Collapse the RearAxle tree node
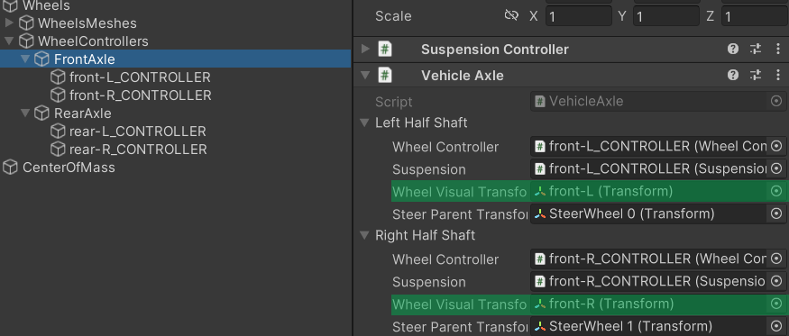This screenshot has height=336, width=789. tap(25, 114)
